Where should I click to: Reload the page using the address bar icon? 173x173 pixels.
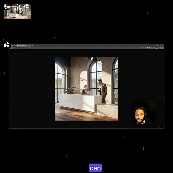point(12,48)
